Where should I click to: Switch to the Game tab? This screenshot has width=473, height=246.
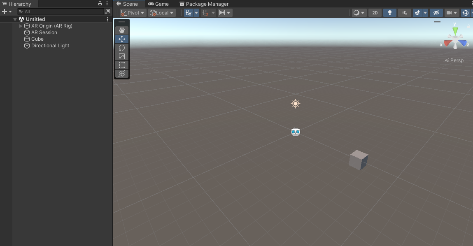coord(158,4)
